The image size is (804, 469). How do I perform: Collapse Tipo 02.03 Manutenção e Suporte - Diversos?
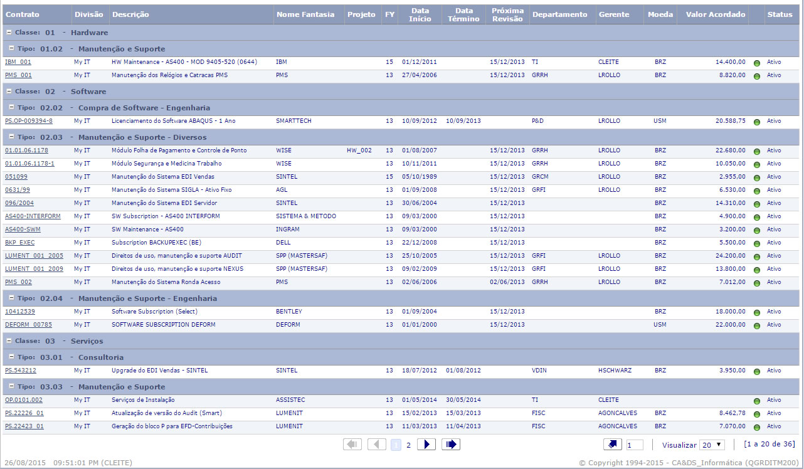click(x=12, y=137)
